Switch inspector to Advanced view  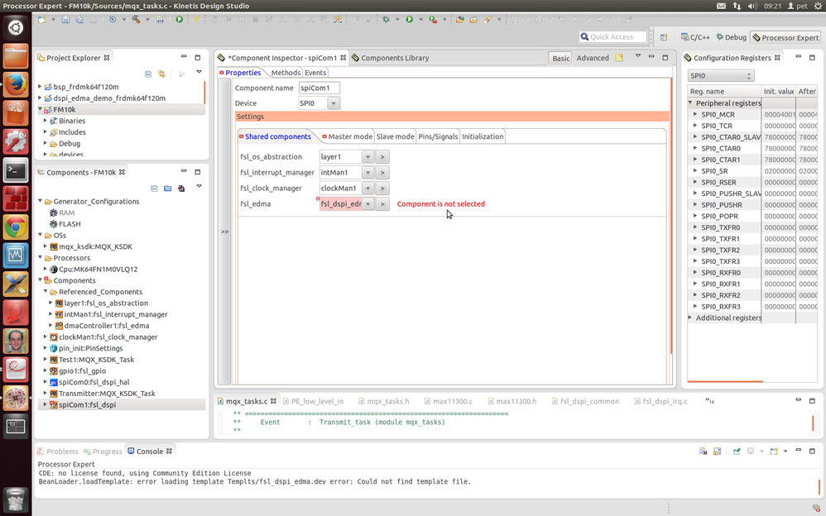pyautogui.click(x=592, y=58)
